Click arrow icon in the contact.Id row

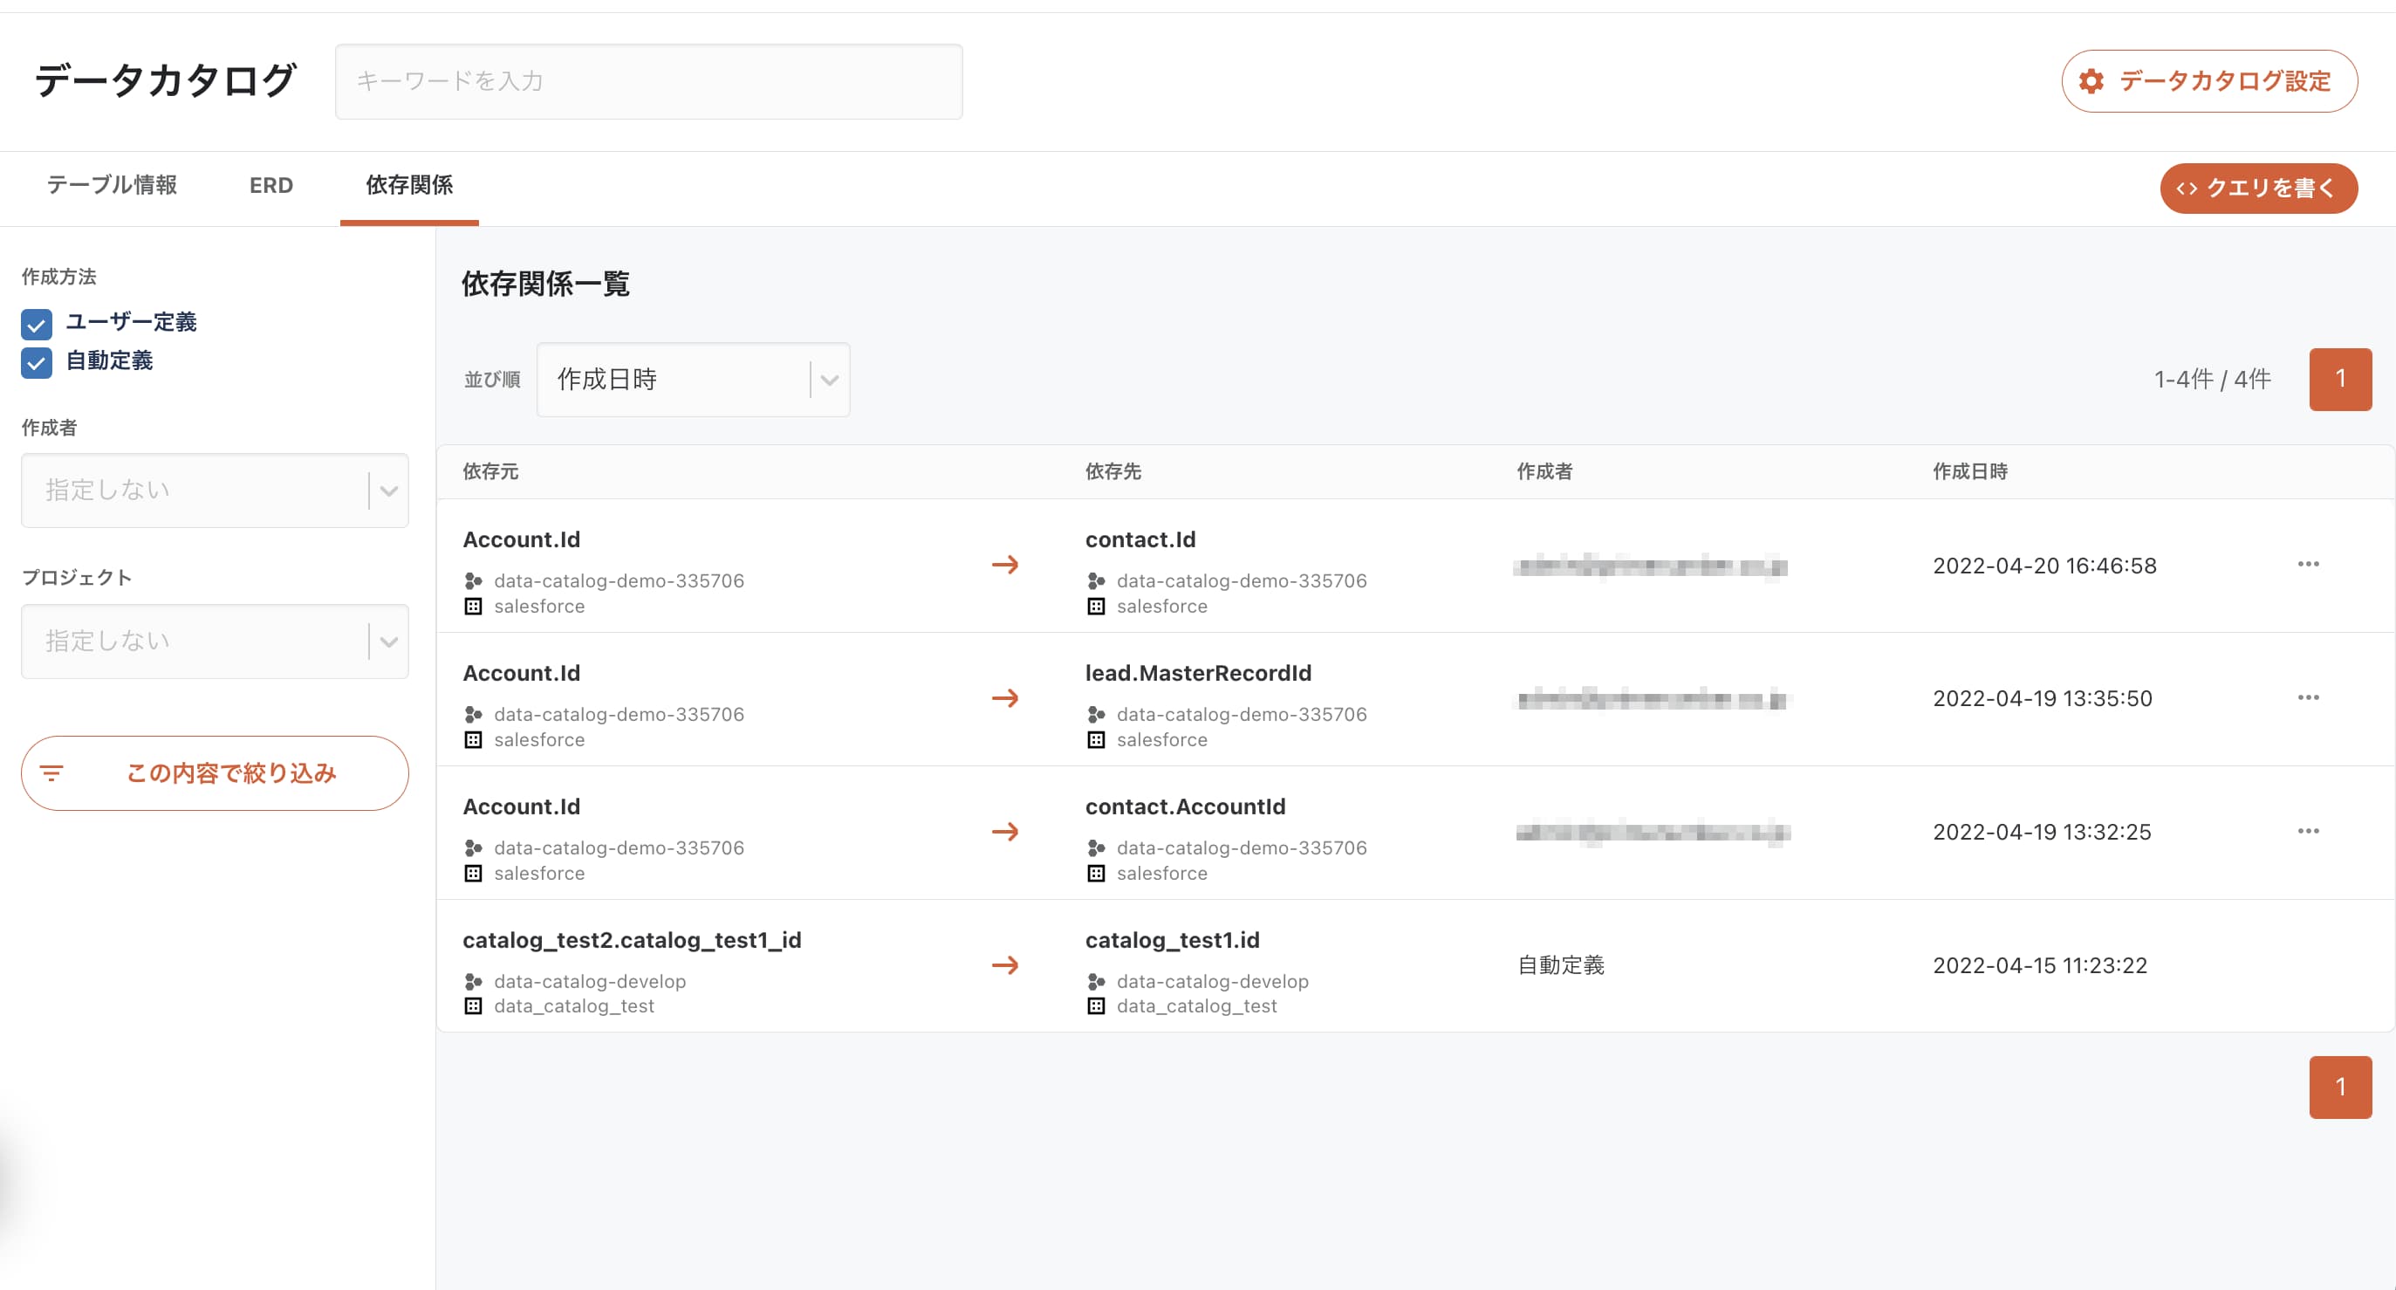pyautogui.click(x=1004, y=565)
